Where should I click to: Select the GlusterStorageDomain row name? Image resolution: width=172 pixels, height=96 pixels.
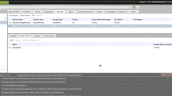[21, 23]
